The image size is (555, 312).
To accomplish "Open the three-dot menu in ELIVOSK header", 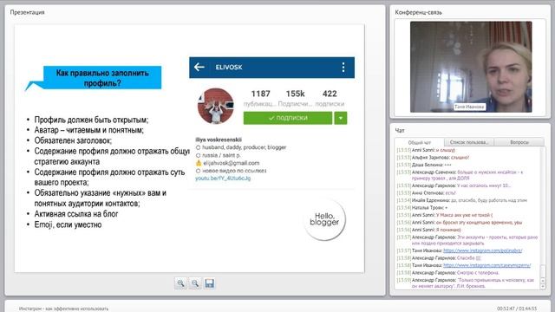I will pyautogui.click(x=343, y=68).
